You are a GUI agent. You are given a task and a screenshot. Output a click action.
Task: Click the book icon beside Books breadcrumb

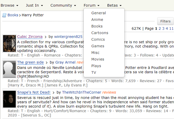click(4, 15)
